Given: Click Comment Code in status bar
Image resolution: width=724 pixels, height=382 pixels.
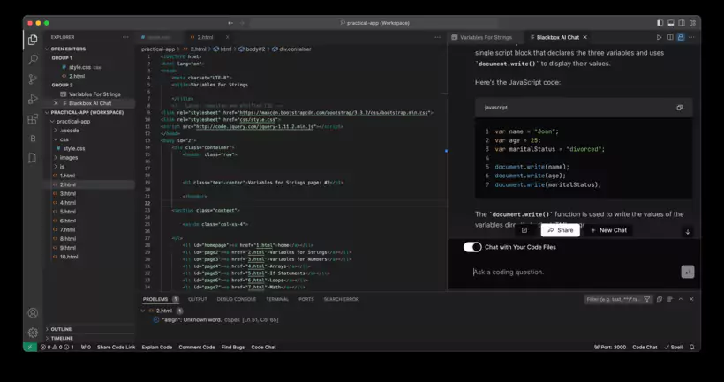Looking at the screenshot, I should click(x=197, y=348).
